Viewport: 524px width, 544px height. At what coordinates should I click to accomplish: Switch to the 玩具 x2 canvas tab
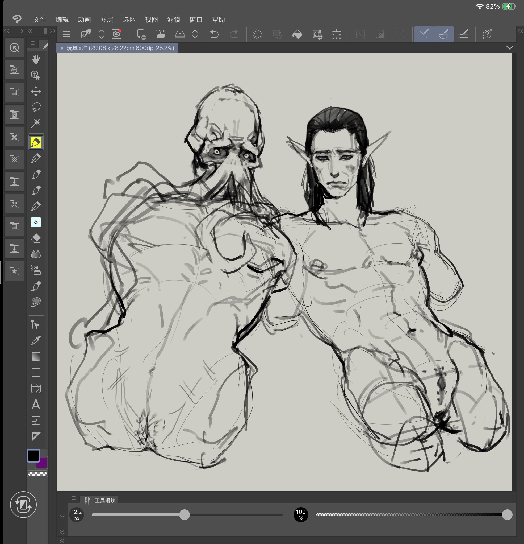coord(118,48)
